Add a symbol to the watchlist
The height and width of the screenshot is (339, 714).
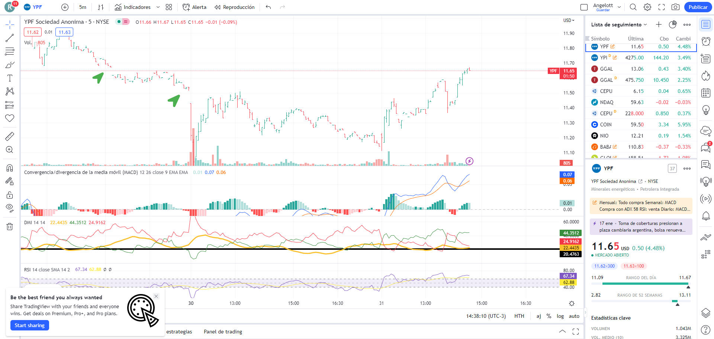click(x=659, y=25)
